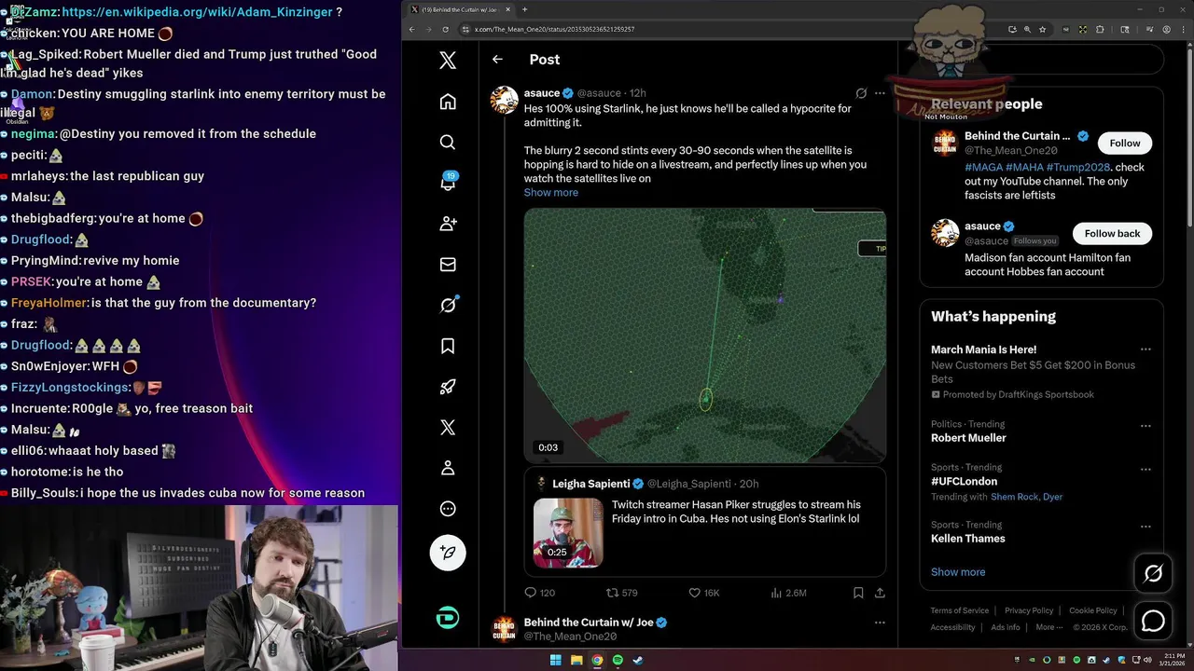
Task: Click the Grok icon on asauce's post
Action: [x=861, y=93]
